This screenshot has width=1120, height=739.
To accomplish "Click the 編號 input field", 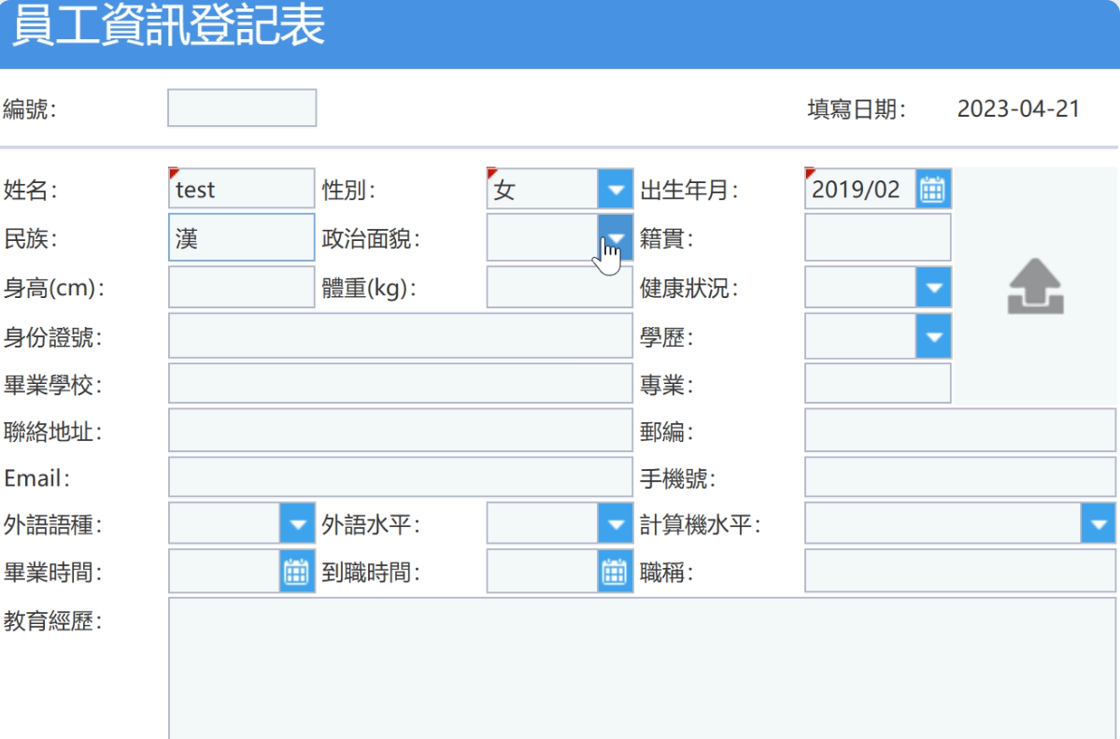I will pos(242,108).
